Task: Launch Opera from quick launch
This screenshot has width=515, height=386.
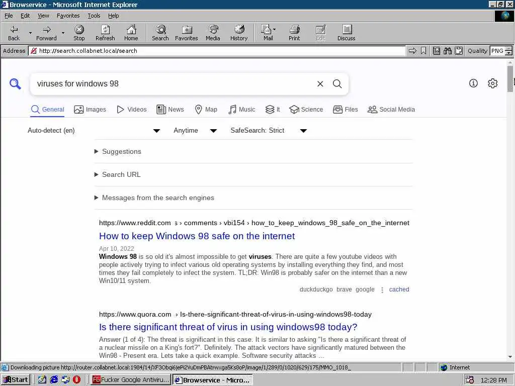Action: [x=76, y=380]
